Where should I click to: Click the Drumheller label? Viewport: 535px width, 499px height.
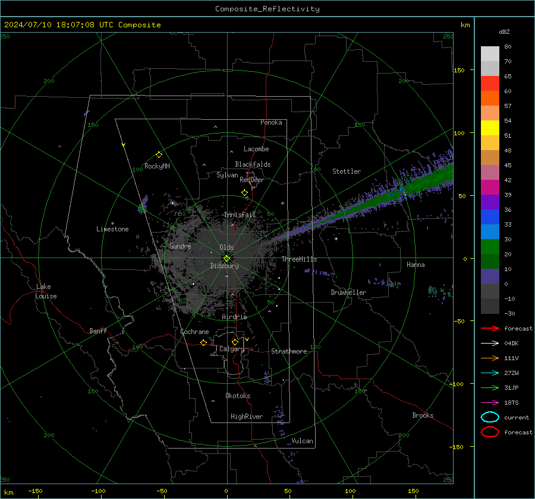point(348,293)
